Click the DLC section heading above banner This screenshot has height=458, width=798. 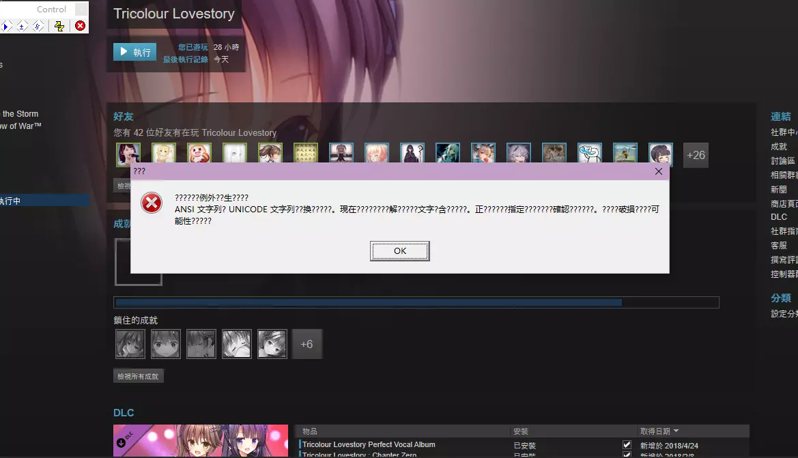coord(124,413)
